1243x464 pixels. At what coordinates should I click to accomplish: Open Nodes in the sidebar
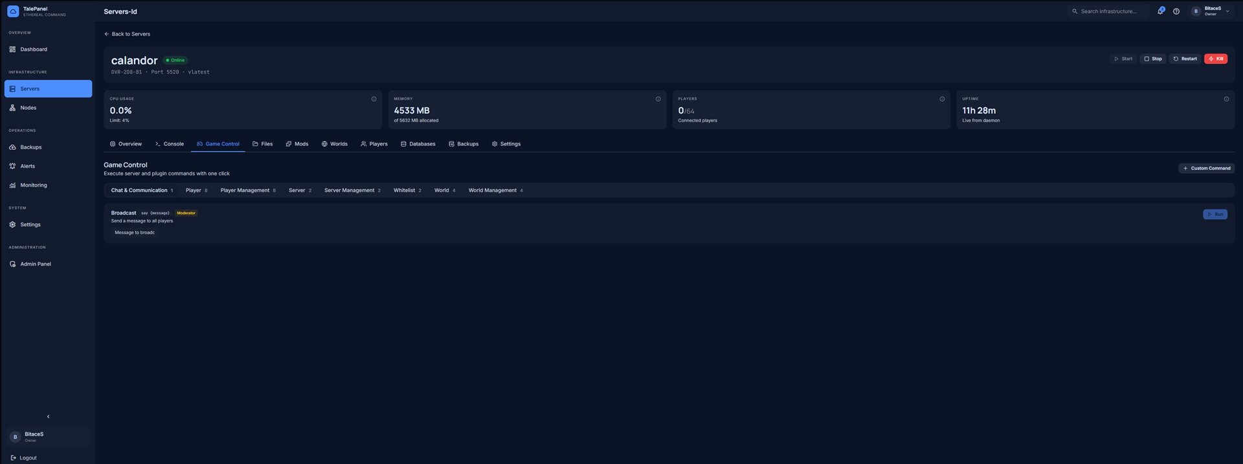[x=48, y=108]
